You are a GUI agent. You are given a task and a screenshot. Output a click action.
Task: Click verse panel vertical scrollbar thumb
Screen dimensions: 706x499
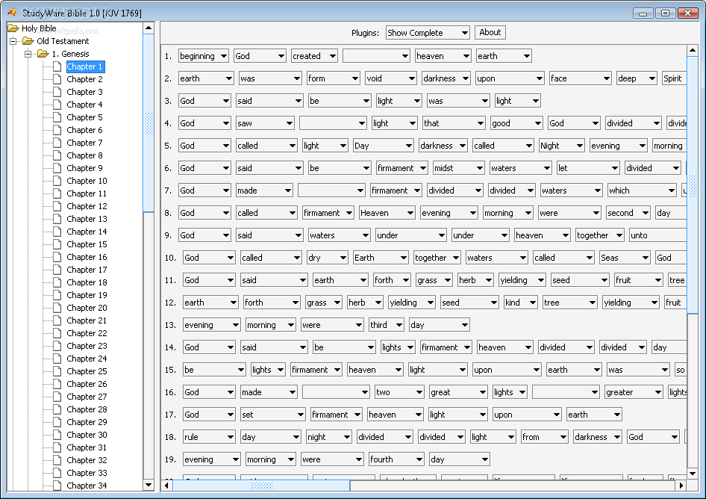point(693,185)
